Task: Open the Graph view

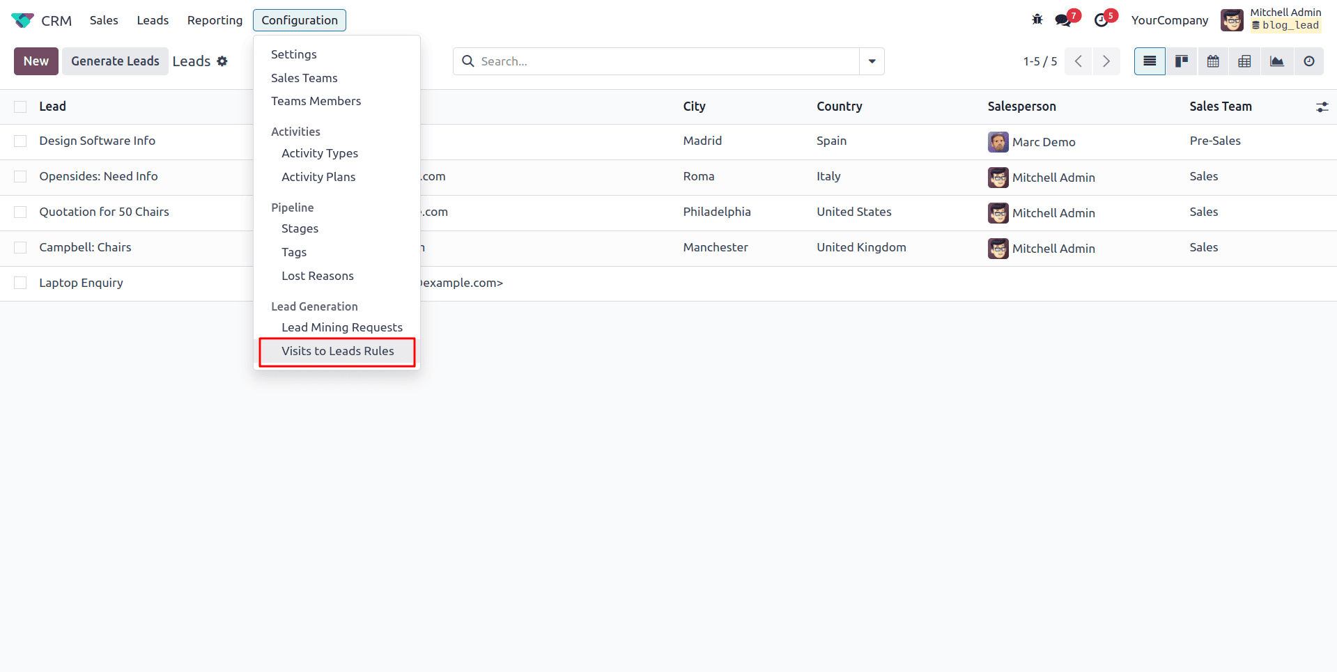Action: 1276,61
